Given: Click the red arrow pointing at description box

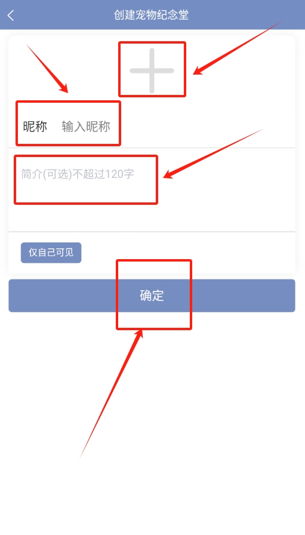Looking at the screenshot, I should (214, 153).
